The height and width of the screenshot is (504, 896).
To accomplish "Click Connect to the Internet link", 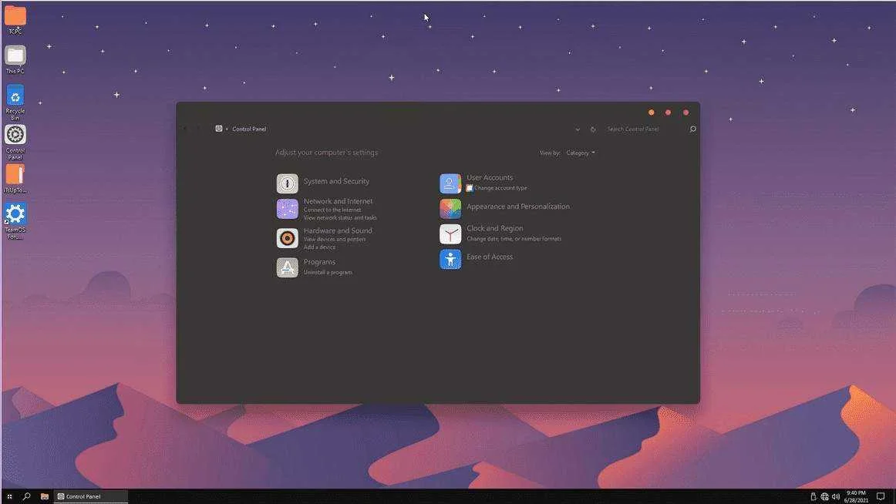I will point(332,210).
